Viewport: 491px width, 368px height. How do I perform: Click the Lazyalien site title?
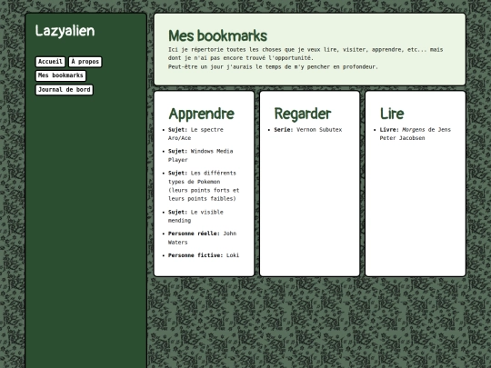tap(65, 31)
